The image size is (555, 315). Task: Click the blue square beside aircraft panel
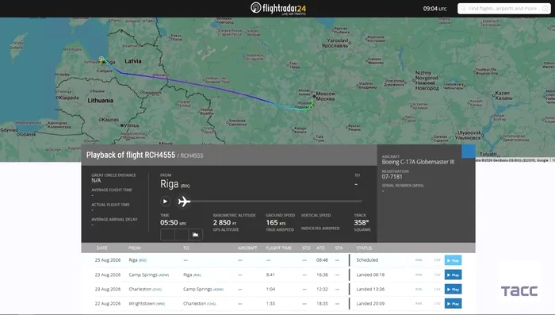click(469, 152)
